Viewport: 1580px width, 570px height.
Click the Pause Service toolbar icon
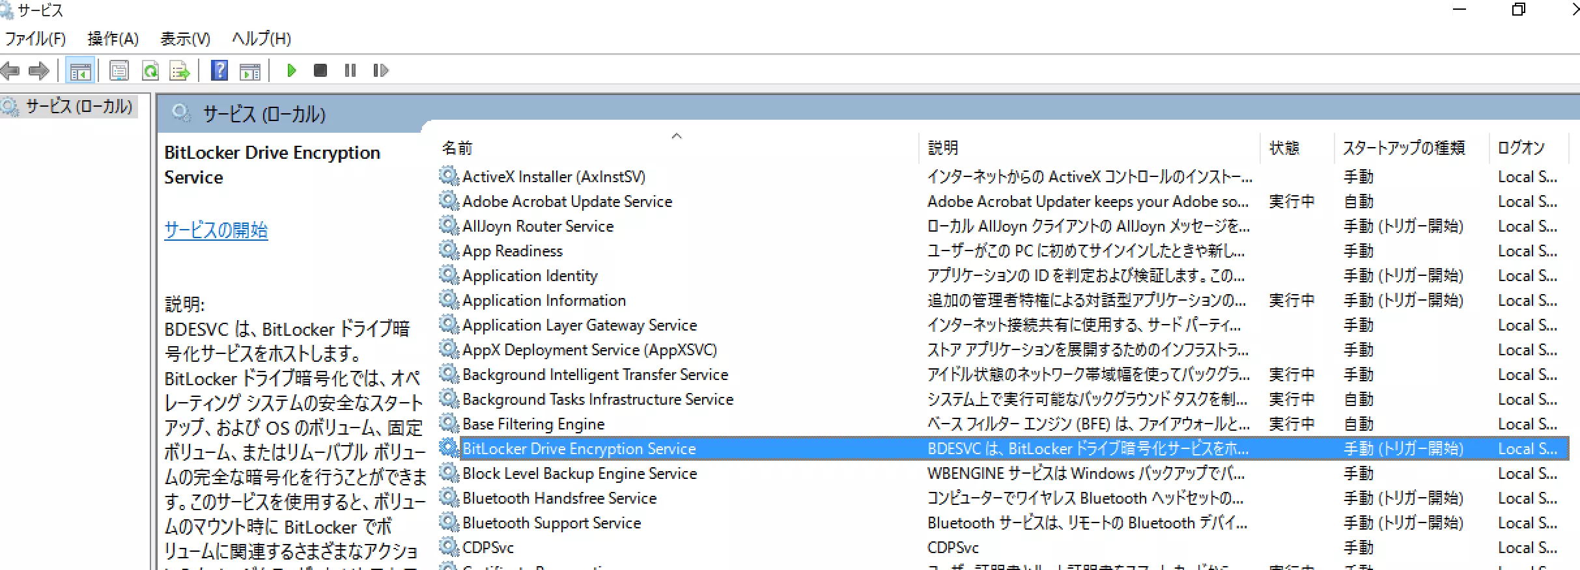[x=350, y=70]
